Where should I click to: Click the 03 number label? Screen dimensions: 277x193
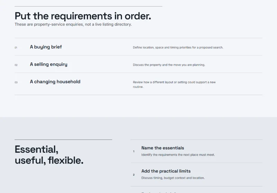16,82
